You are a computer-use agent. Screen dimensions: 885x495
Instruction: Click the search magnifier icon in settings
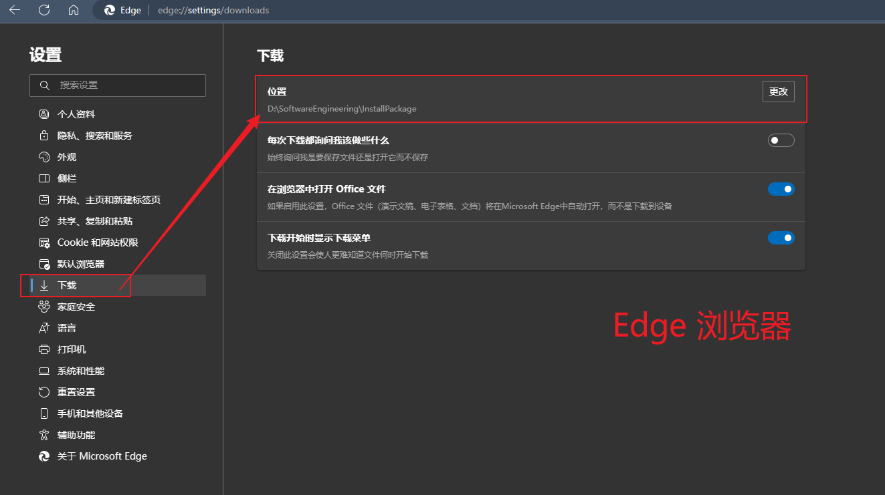pyautogui.click(x=45, y=85)
